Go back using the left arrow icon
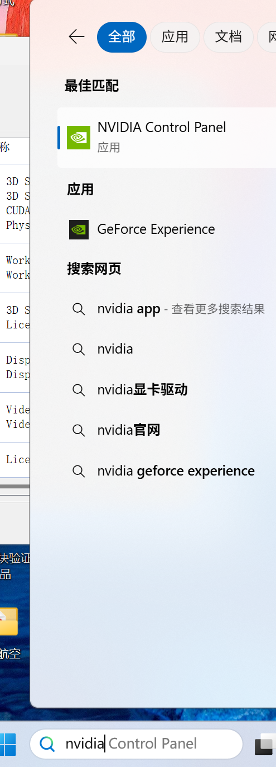This screenshot has height=767, width=276. [76, 37]
